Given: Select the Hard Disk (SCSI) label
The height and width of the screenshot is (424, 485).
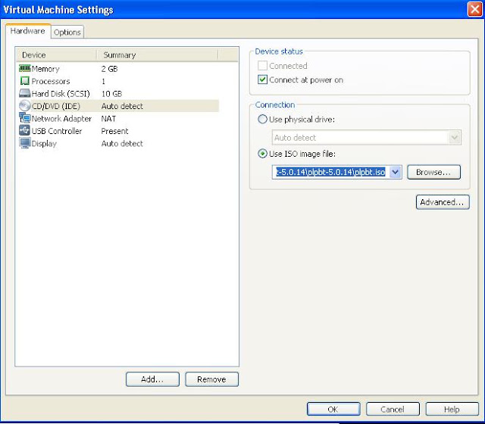Looking at the screenshot, I should pyautogui.click(x=61, y=94).
